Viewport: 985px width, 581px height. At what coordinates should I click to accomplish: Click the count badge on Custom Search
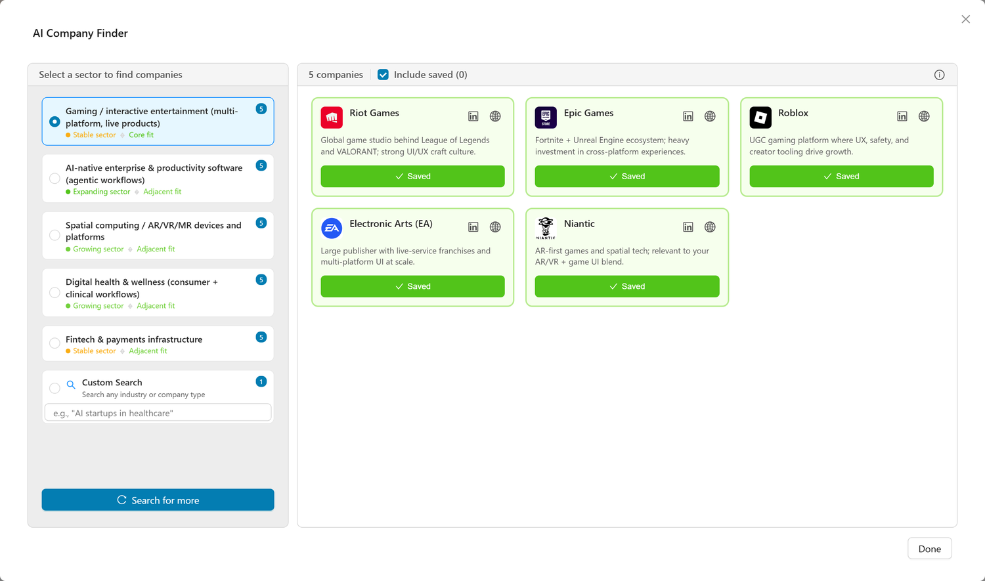point(261,381)
